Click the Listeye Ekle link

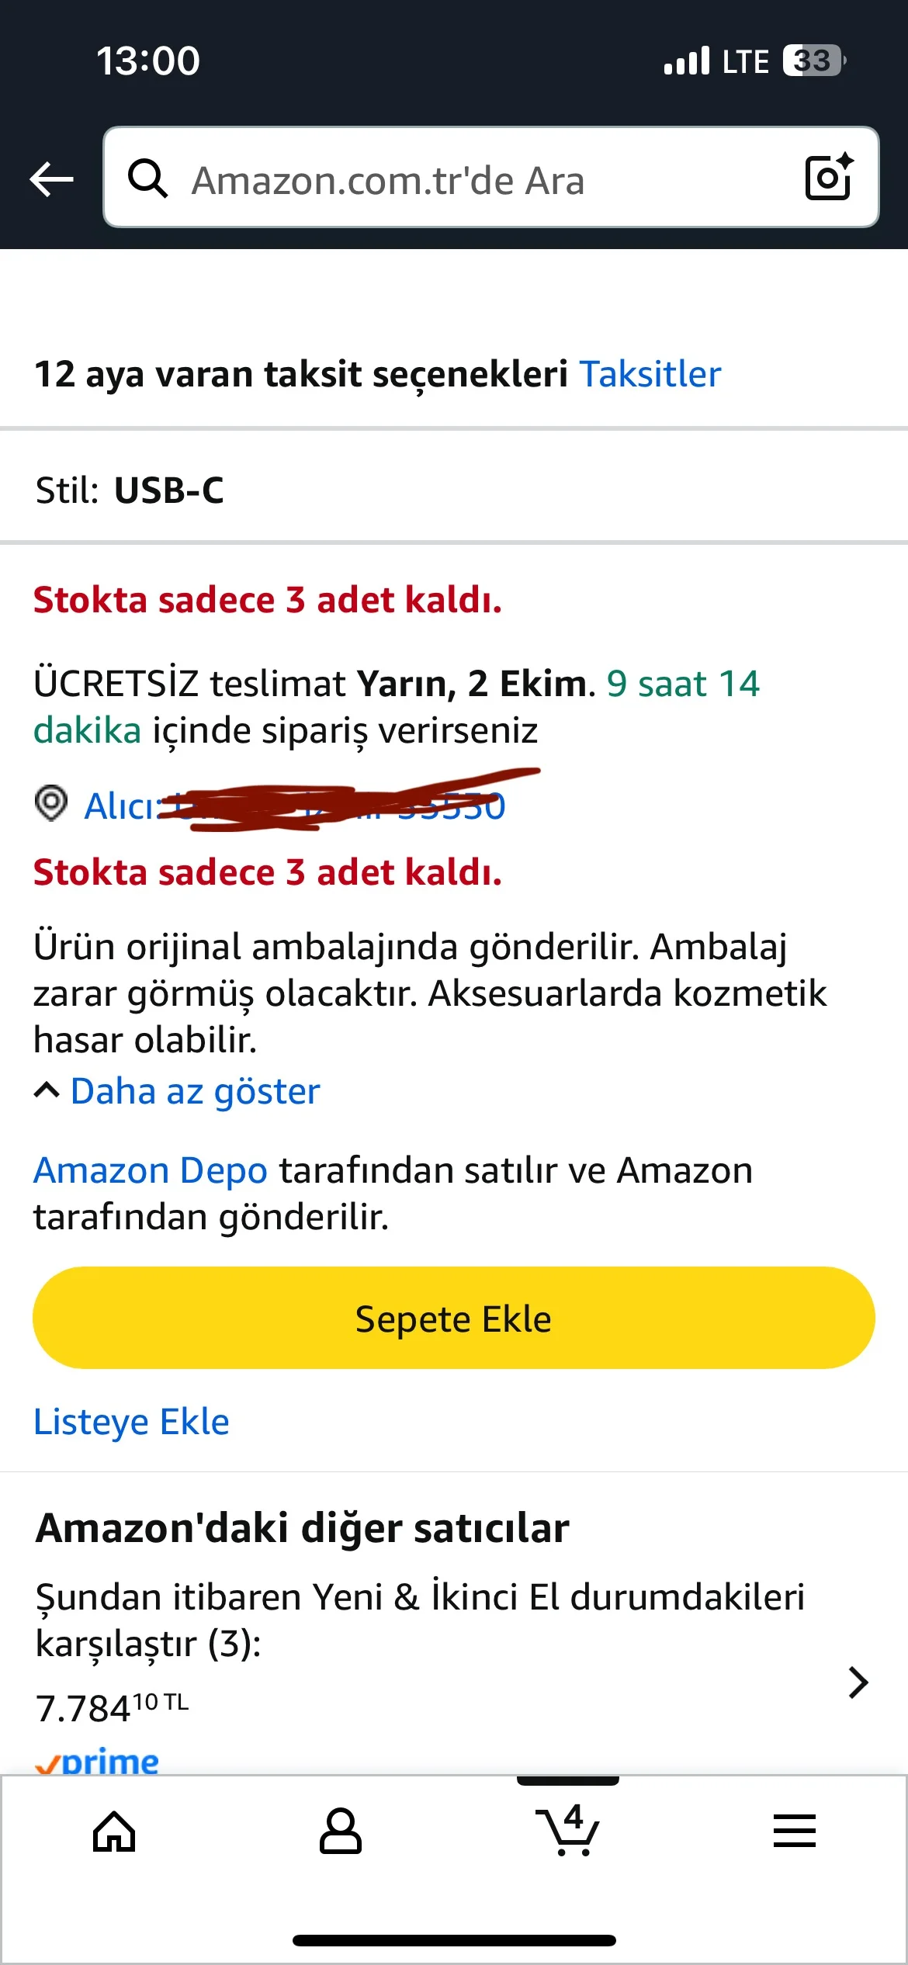(131, 1422)
